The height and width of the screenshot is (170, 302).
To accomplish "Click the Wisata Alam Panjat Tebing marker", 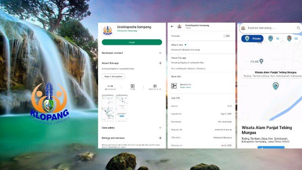I will pos(276,86).
